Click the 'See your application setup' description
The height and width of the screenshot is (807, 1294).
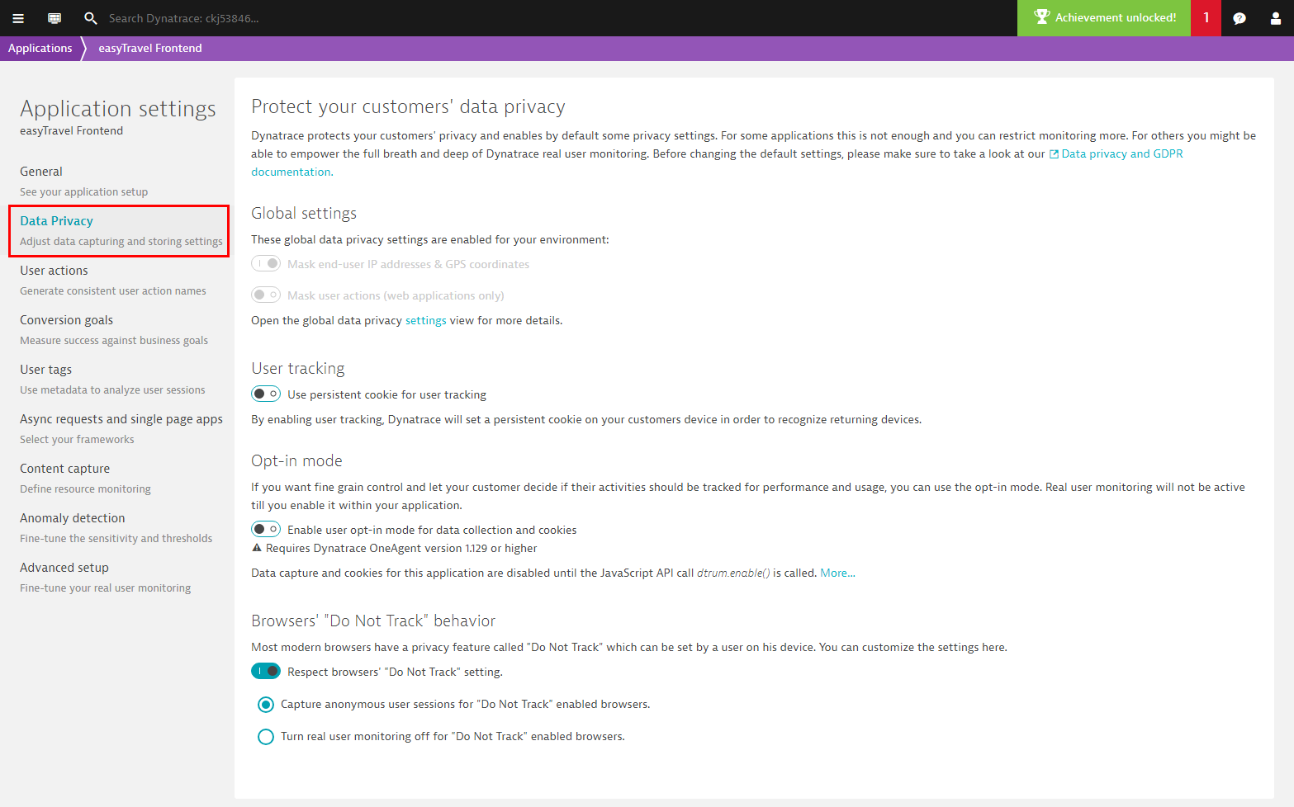click(x=84, y=192)
